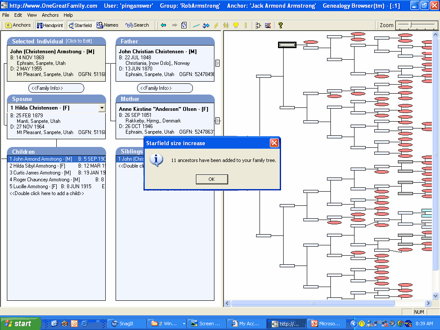Go forward with the gray right arrow
Image resolution: width=440 pixels, height=330 pixels.
pos(174,25)
